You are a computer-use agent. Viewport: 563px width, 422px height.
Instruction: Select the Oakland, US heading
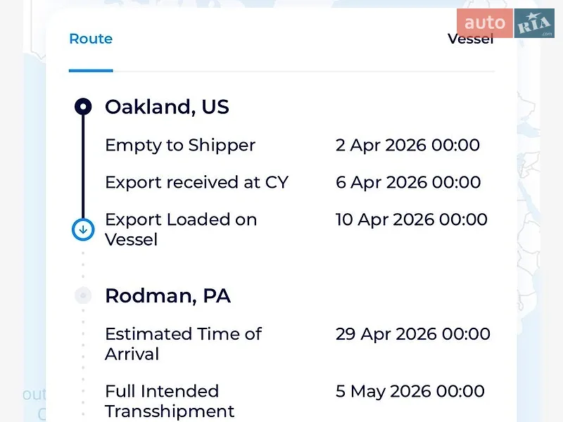click(167, 107)
